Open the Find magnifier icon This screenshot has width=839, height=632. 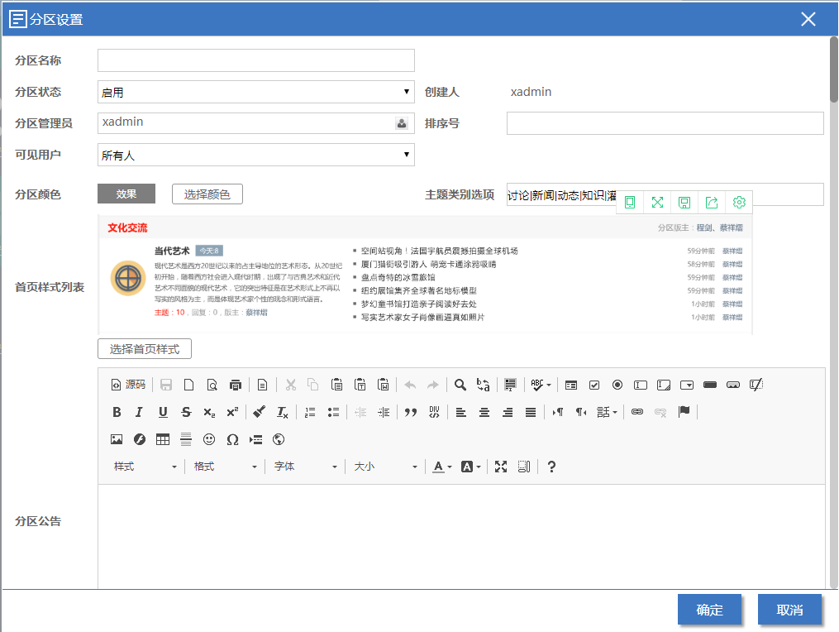pos(460,385)
